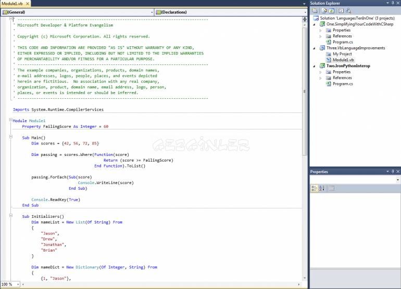Click editor horizontal scrollbar left arrow

(x=23, y=284)
